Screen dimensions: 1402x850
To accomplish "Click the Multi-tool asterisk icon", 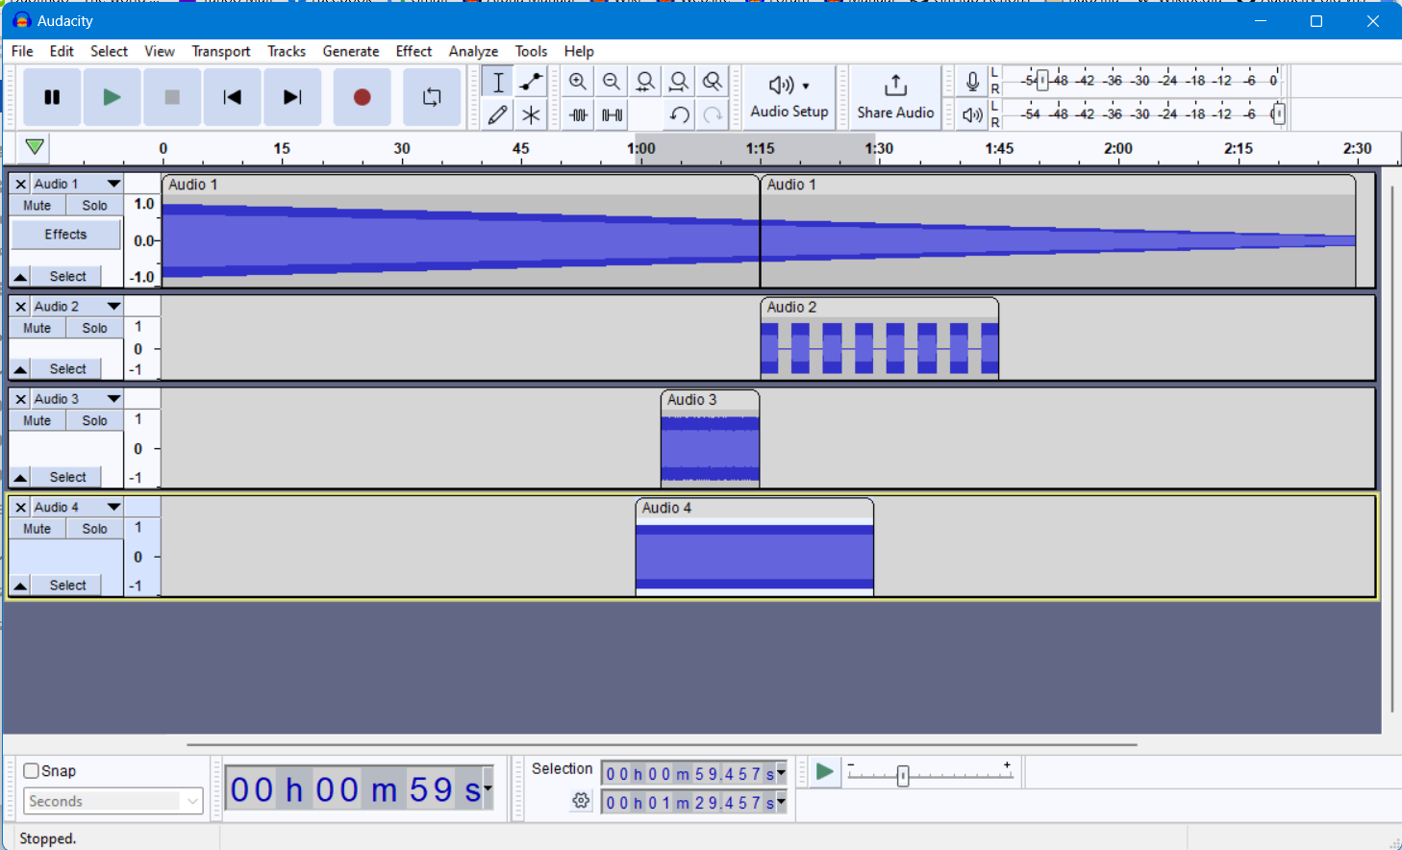I will click(531, 115).
